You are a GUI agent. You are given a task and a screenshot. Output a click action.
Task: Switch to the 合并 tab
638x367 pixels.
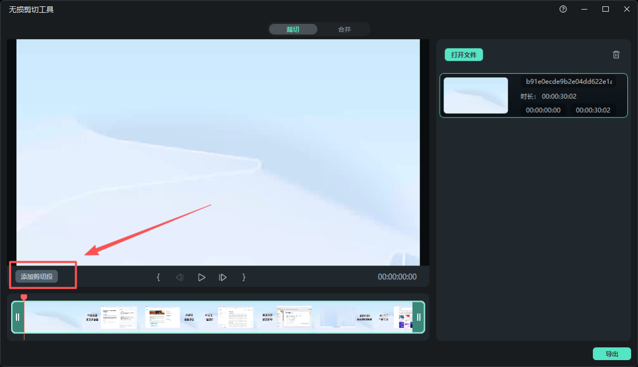tap(345, 29)
